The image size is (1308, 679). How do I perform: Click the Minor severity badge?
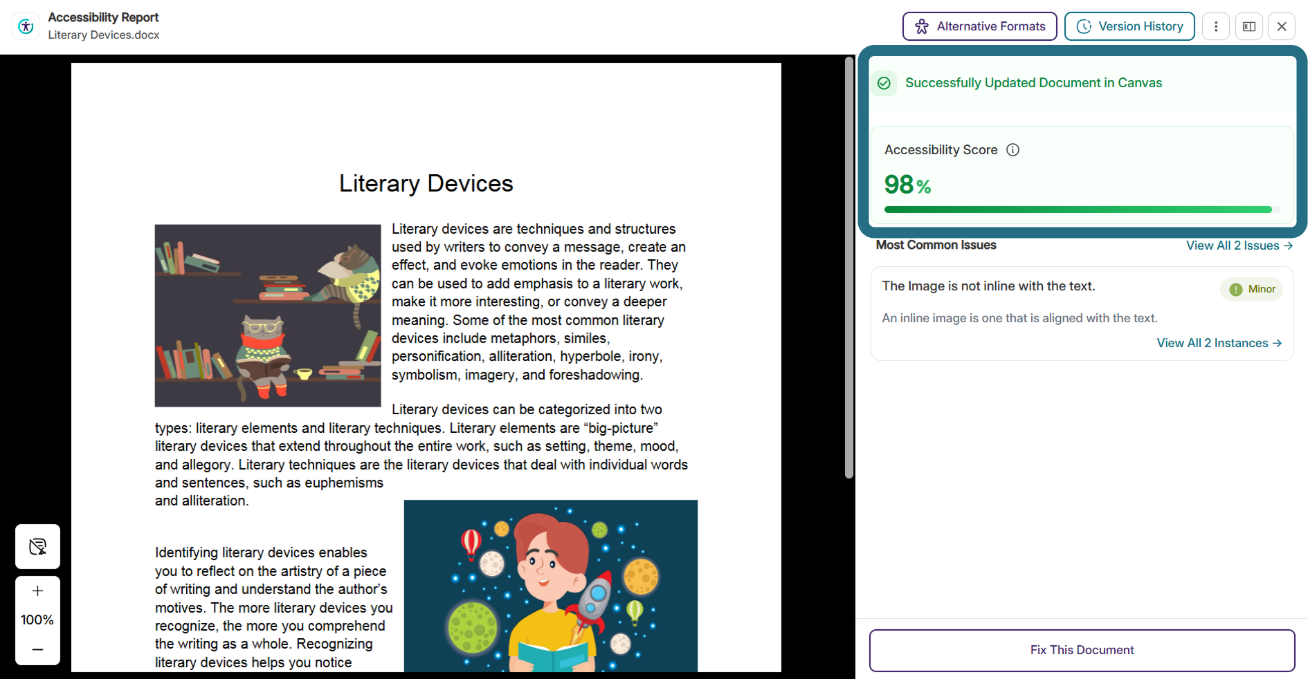[1252, 289]
